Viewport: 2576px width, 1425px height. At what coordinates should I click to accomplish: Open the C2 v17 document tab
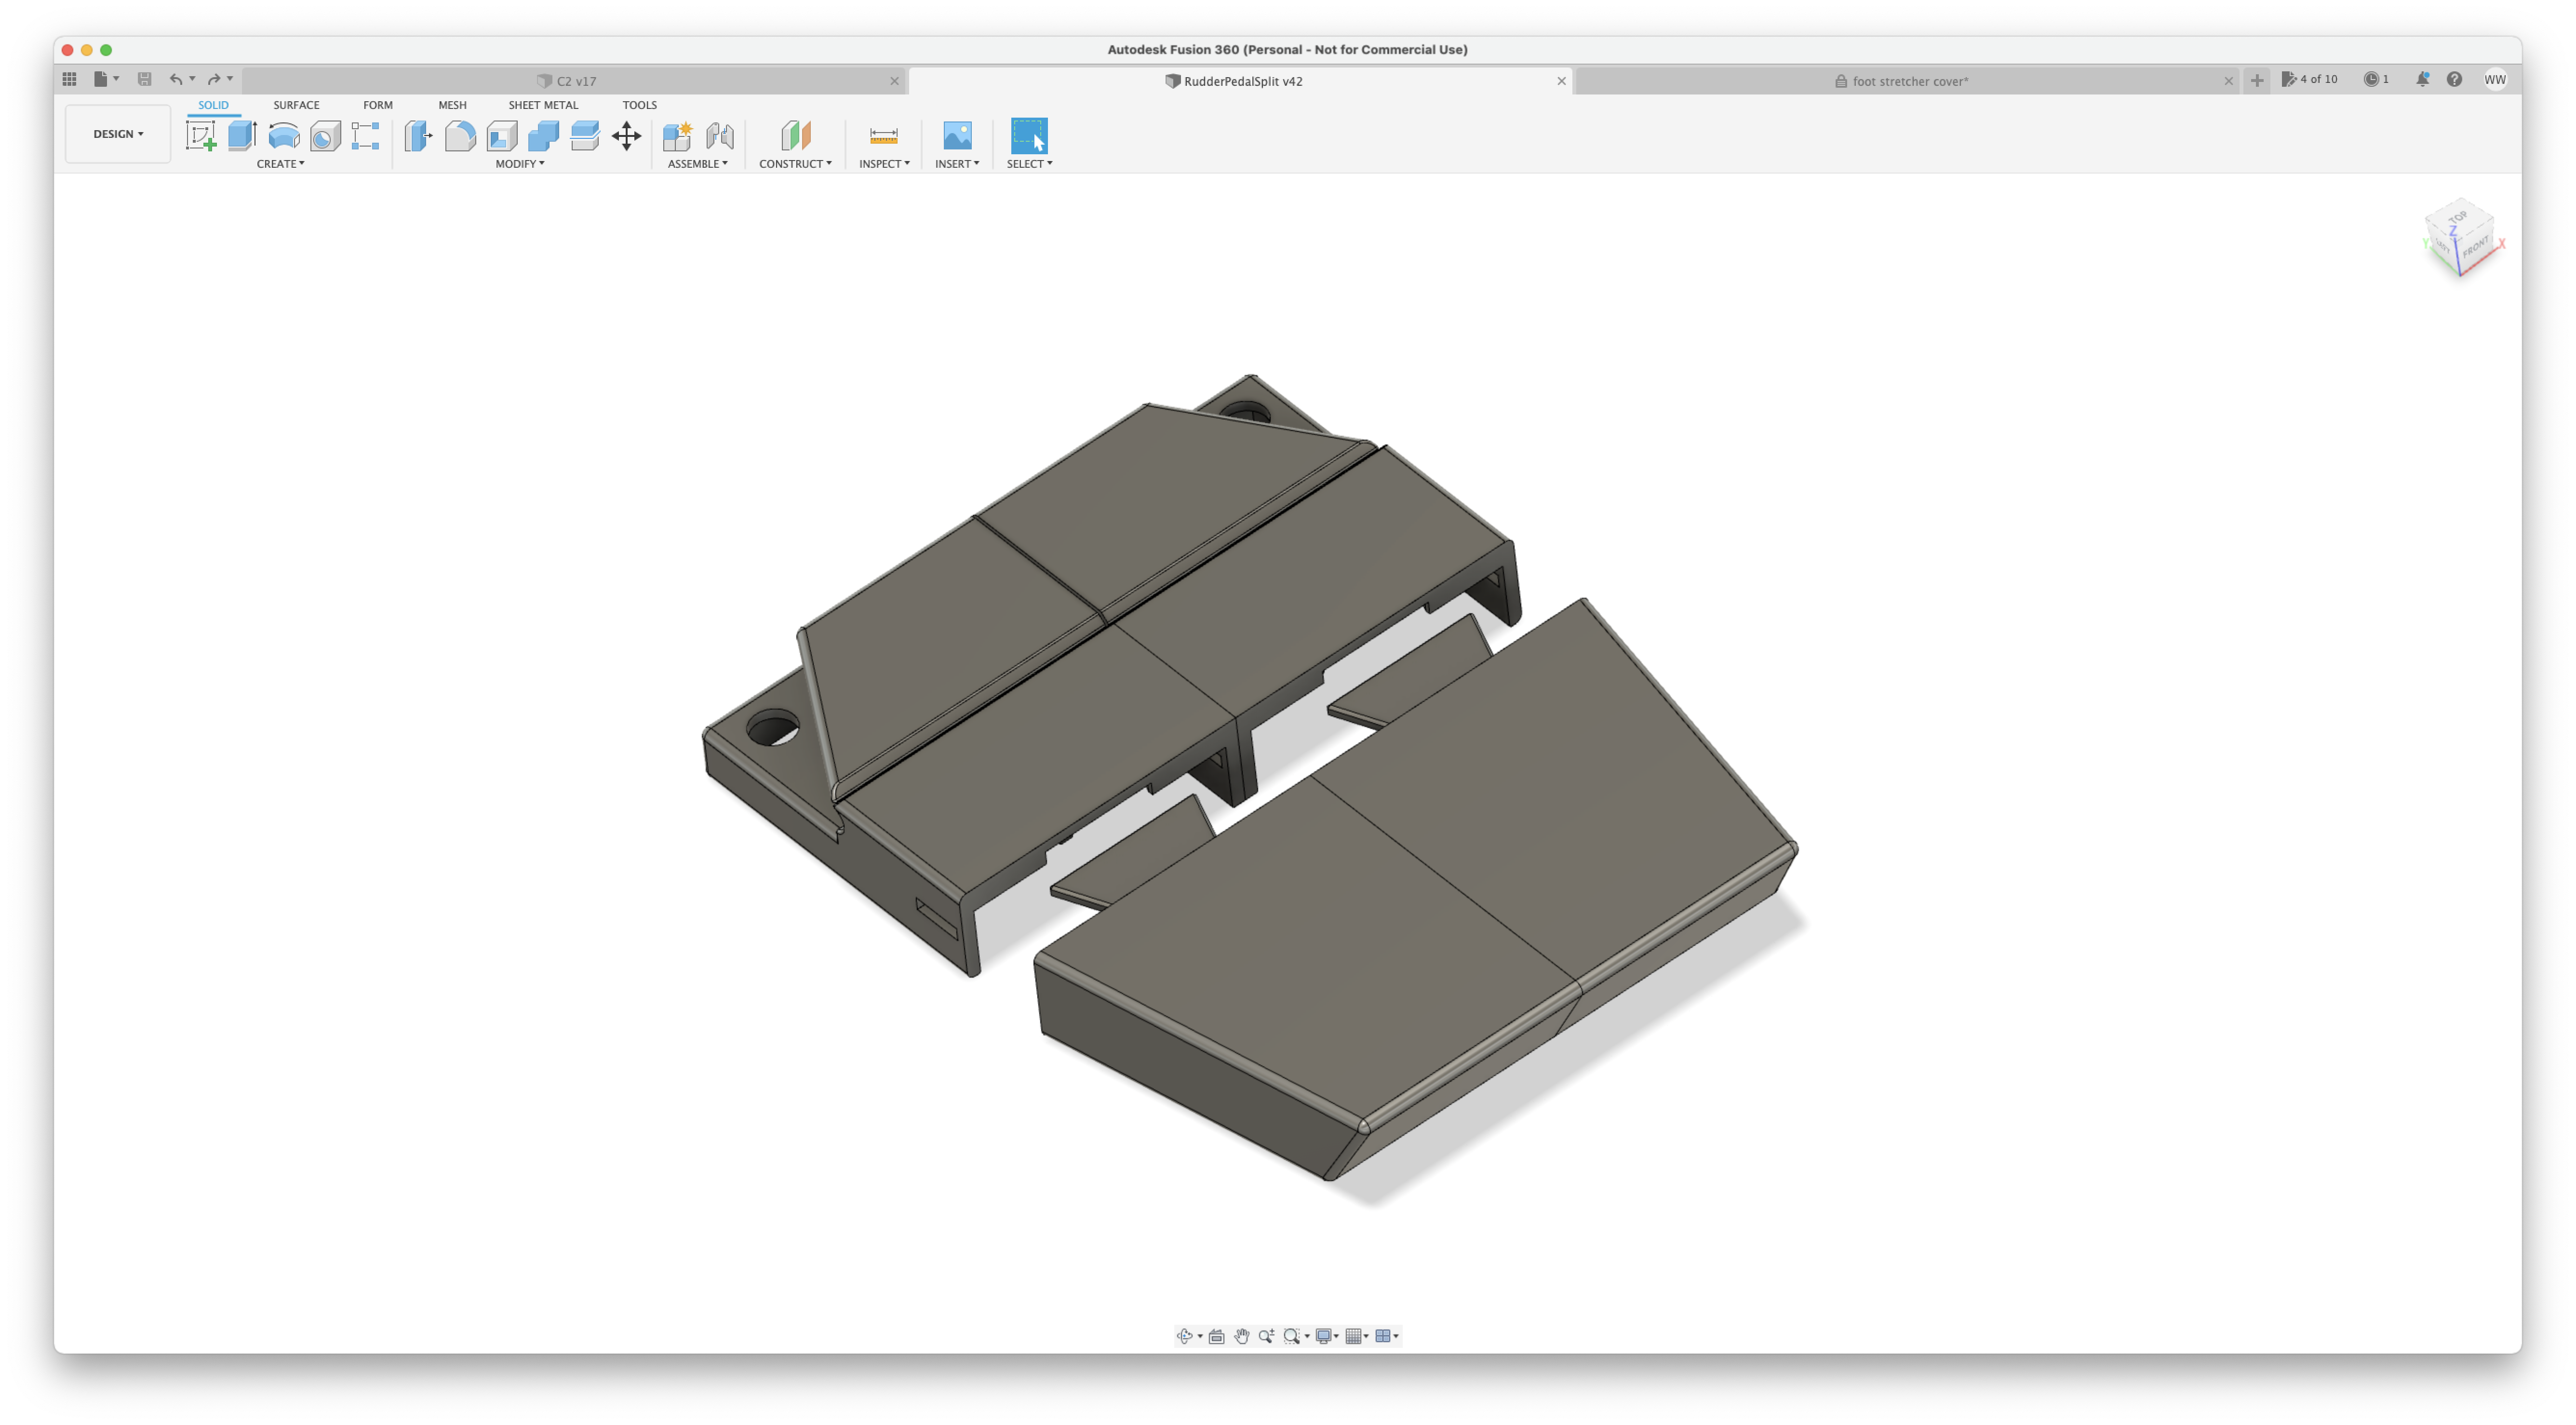(576, 81)
